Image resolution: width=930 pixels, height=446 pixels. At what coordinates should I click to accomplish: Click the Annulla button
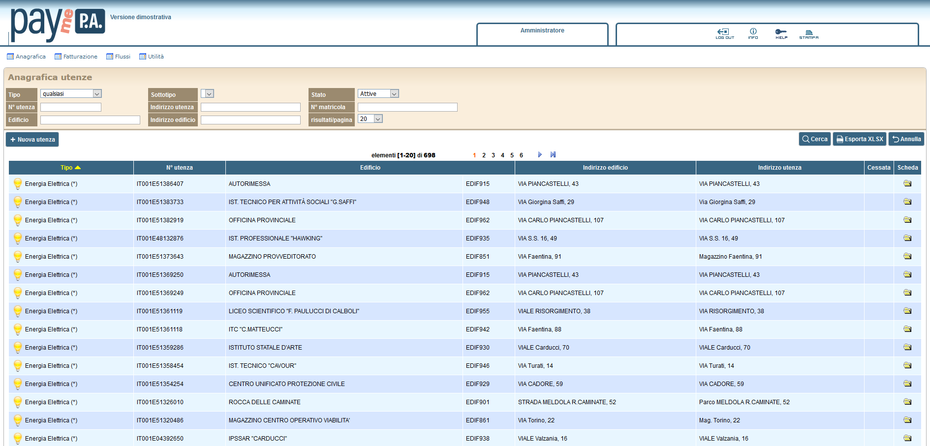point(906,139)
